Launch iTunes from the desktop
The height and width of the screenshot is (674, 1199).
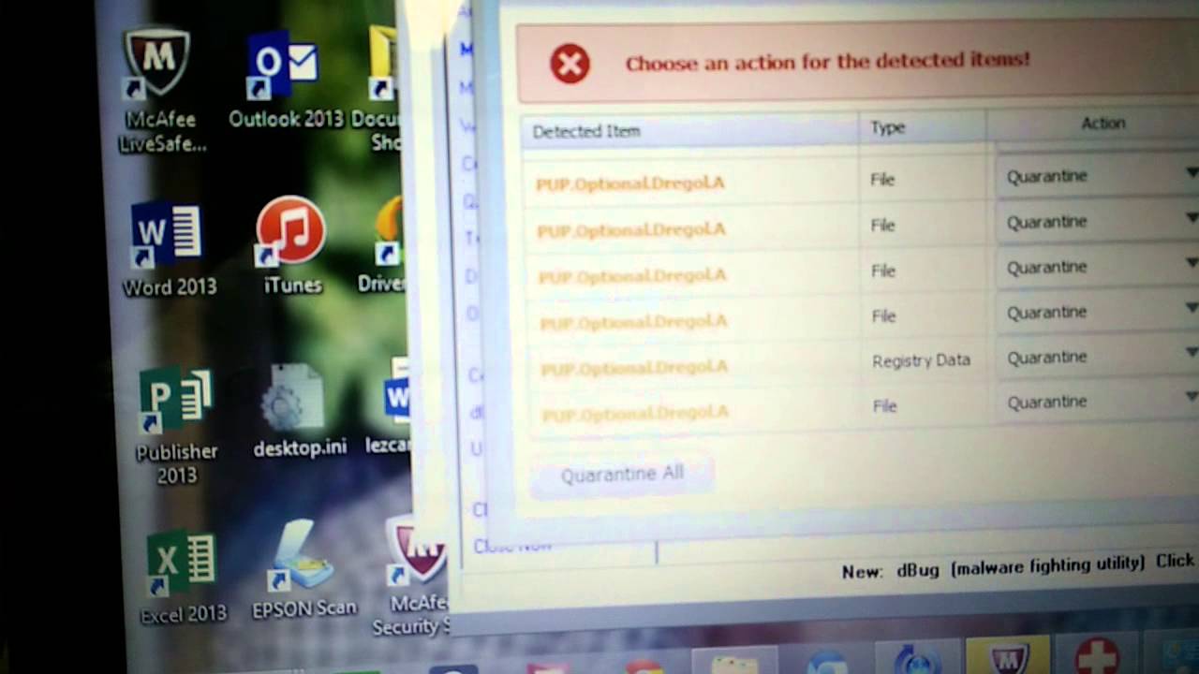(x=291, y=245)
